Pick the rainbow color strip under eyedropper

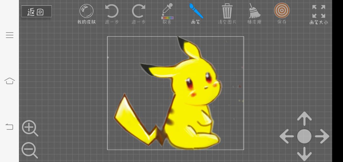167,18
